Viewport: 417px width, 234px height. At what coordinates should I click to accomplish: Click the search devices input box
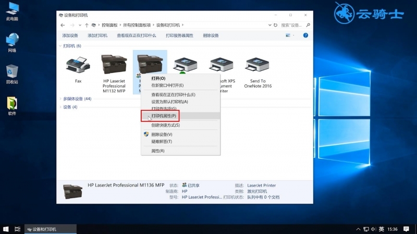tap(292, 25)
